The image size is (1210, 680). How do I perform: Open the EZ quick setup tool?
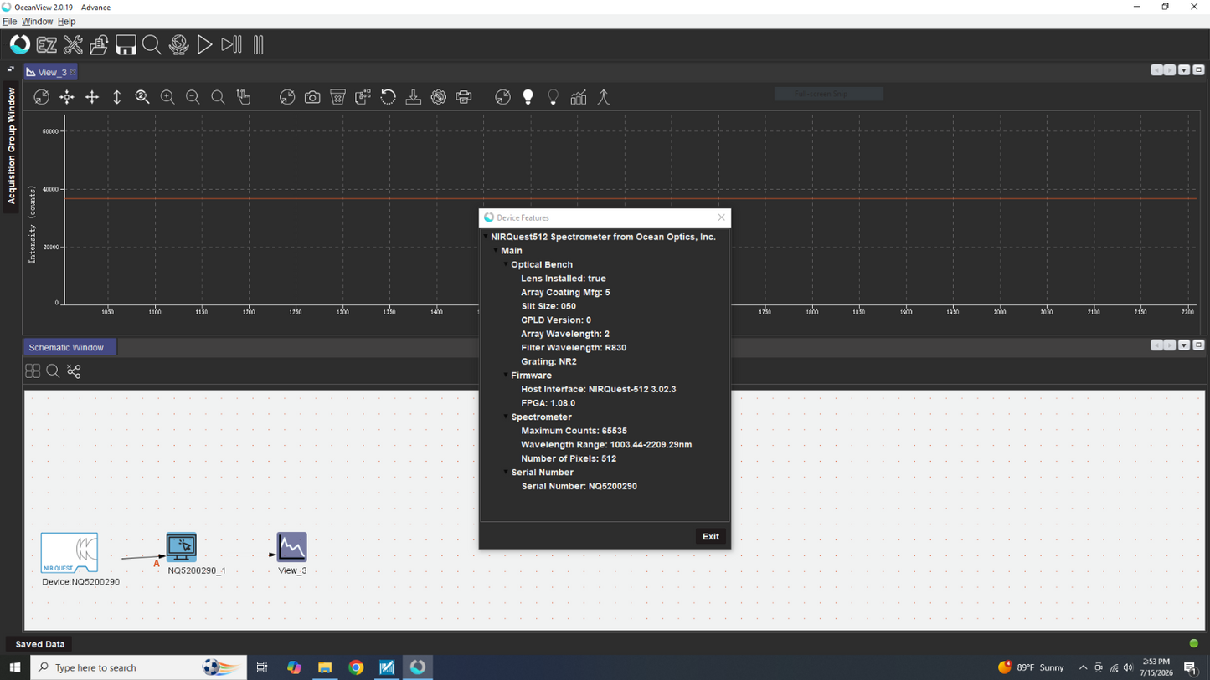[47, 45]
